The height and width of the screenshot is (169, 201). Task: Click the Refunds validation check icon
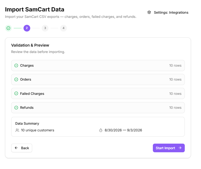16,108
